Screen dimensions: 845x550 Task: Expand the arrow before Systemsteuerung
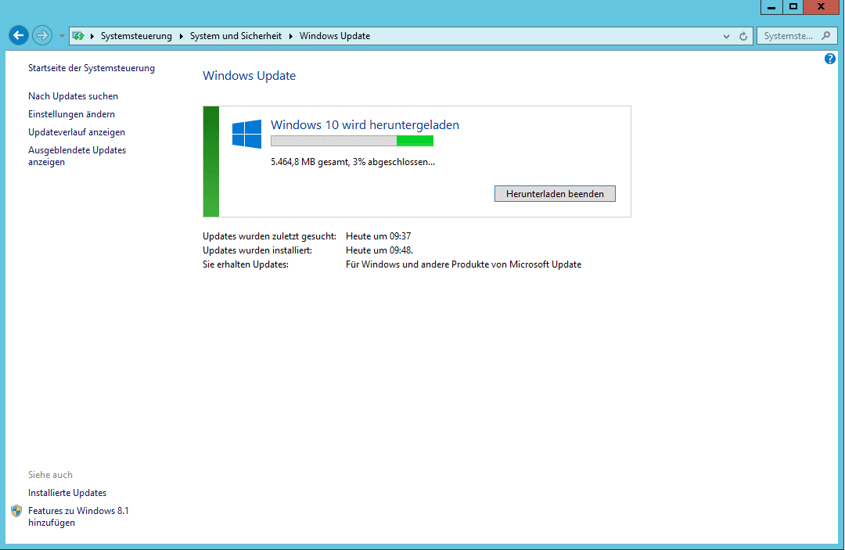click(x=92, y=36)
